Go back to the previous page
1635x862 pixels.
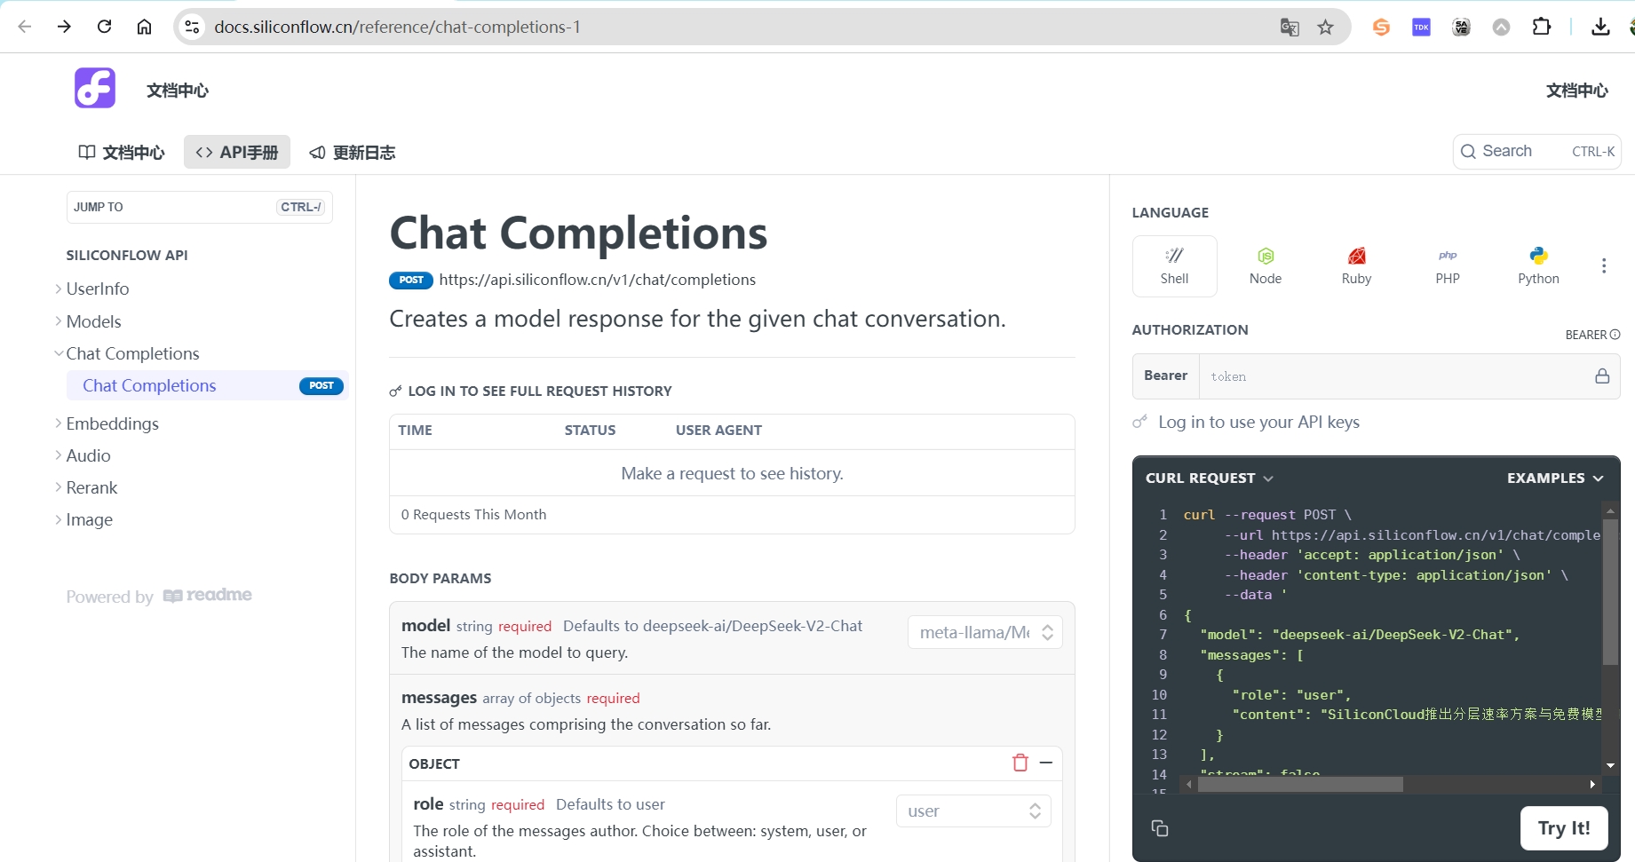(25, 27)
